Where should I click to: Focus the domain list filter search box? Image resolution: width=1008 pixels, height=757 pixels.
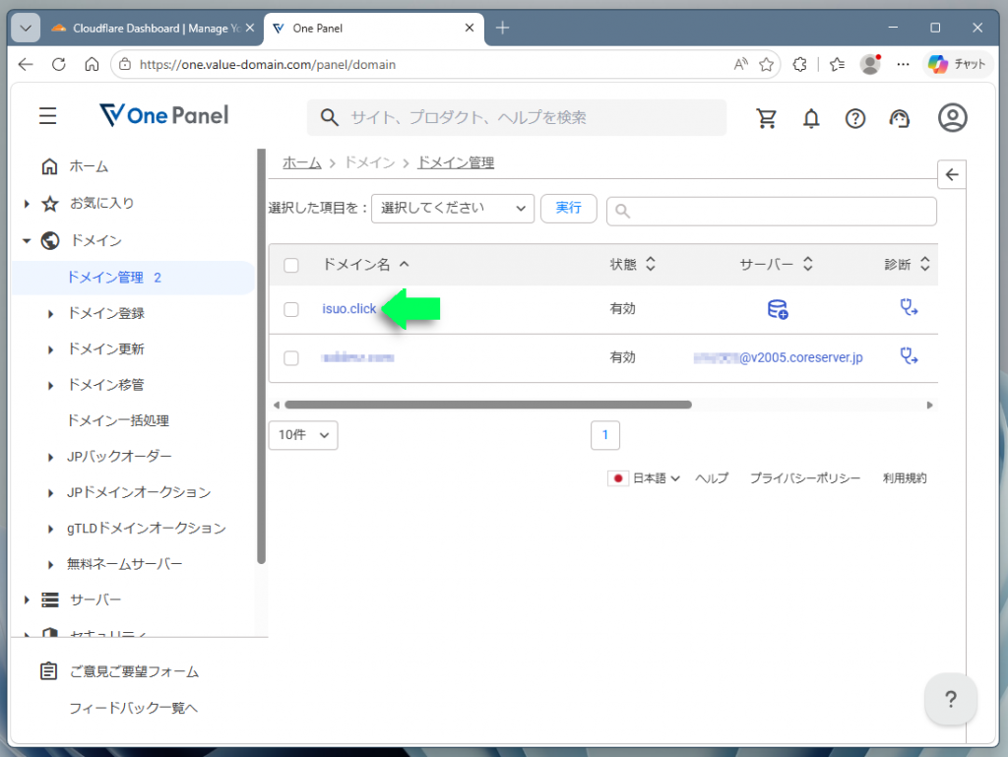[x=771, y=211]
